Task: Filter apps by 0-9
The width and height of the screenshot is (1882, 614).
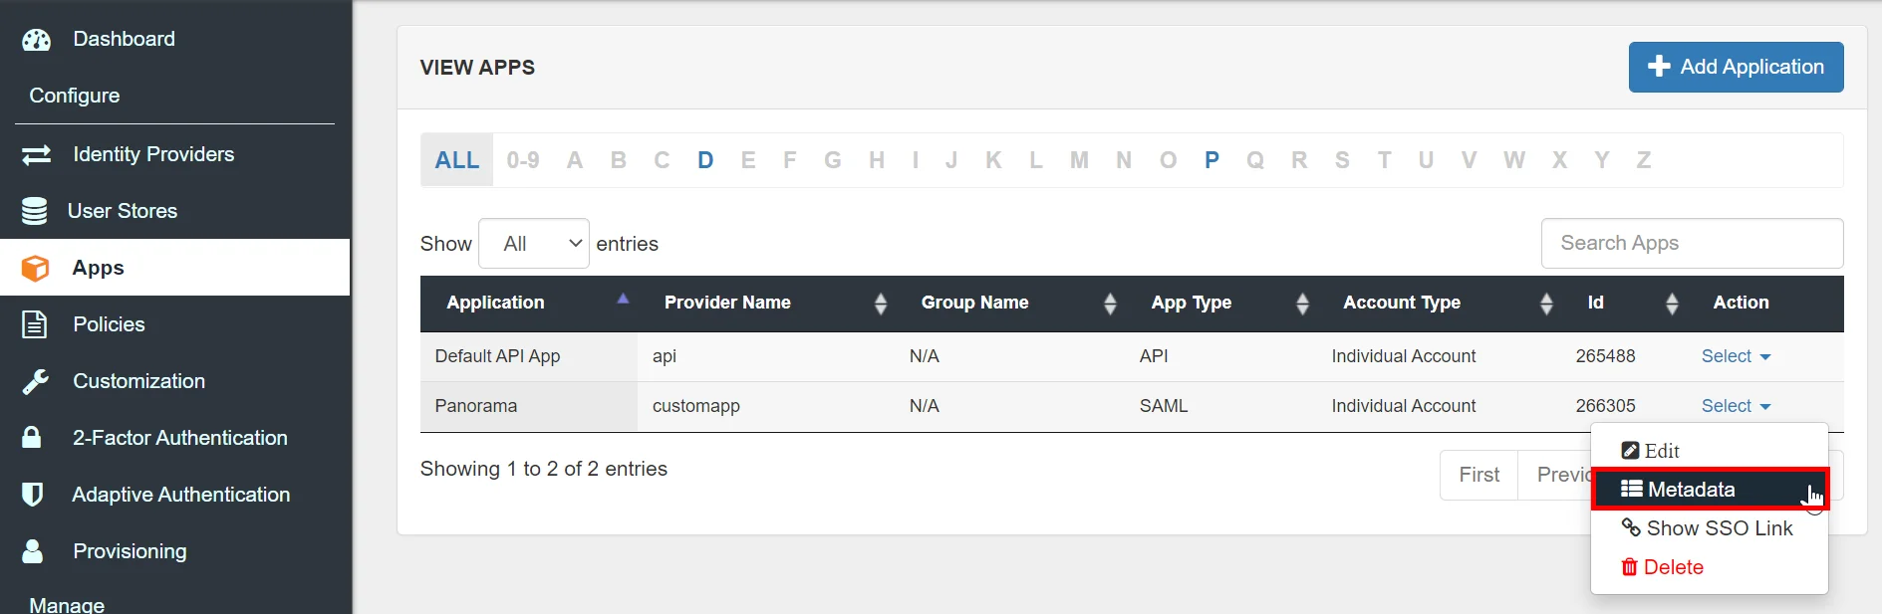Action: click(523, 160)
